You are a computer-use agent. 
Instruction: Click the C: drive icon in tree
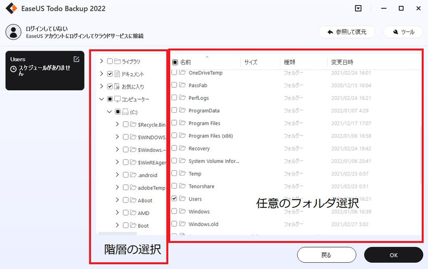click(x=125, y=112)
